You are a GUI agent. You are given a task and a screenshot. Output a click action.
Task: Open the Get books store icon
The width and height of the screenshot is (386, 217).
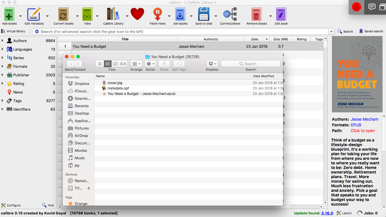tap(180, 14)
